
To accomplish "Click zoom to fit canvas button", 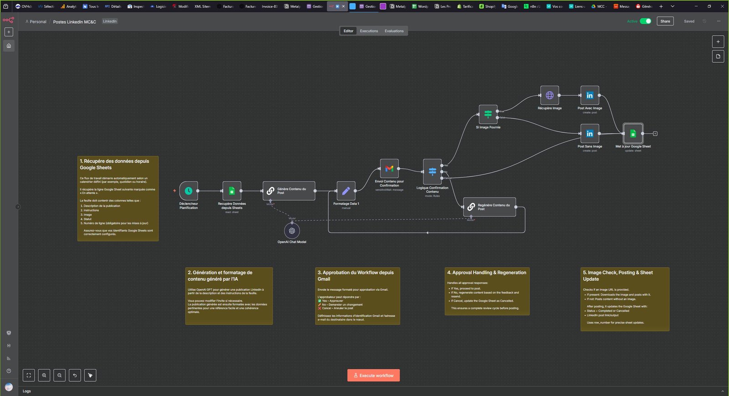I will pos(29,376).
